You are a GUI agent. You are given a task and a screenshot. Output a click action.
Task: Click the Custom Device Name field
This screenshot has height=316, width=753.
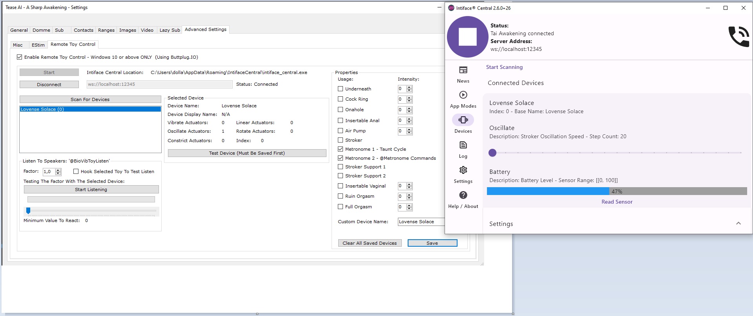point(421,222)
